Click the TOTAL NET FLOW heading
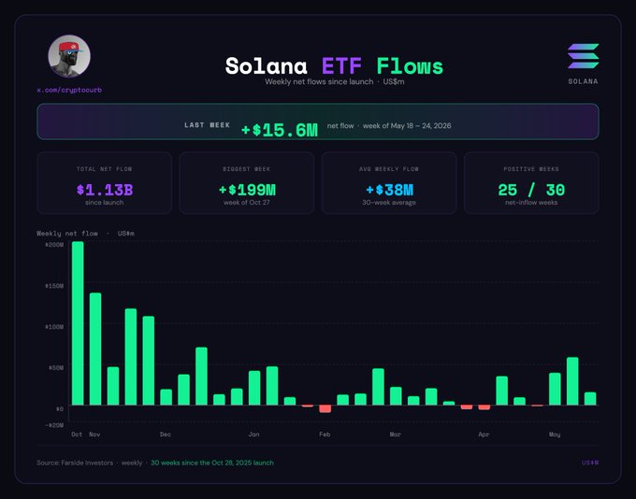The width and height of the screenshot is (636, 499). click(104, 169)
